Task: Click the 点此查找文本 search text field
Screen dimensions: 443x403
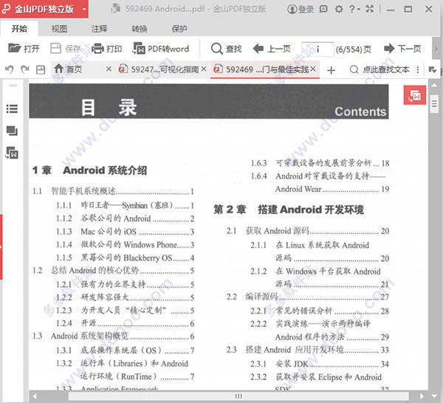Action: [380, 69]
